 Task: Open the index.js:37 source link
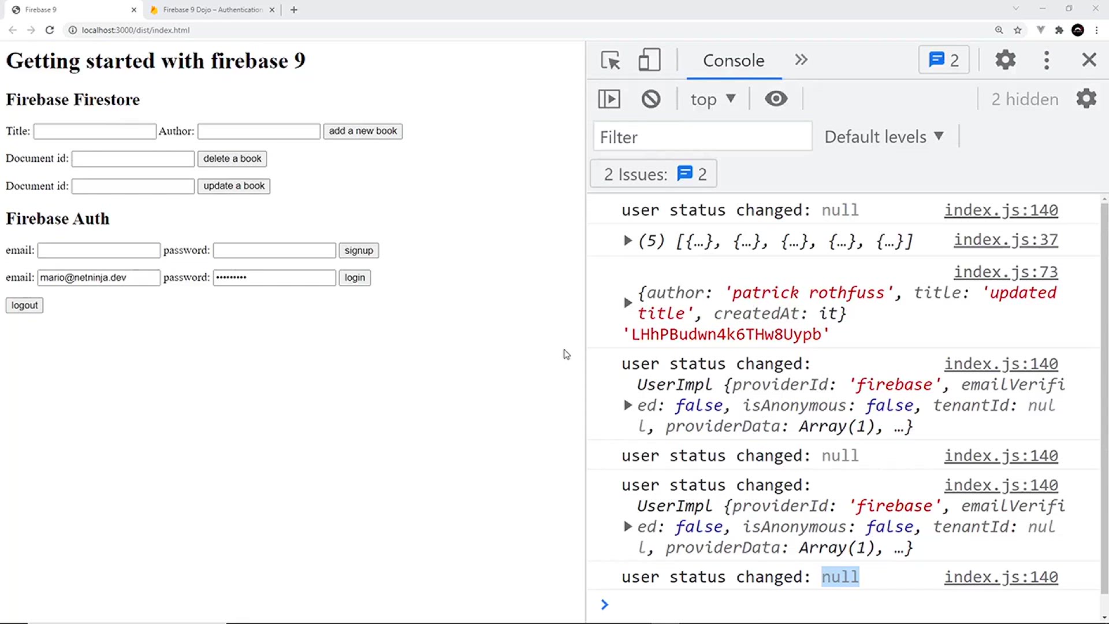coord(1006,240)
